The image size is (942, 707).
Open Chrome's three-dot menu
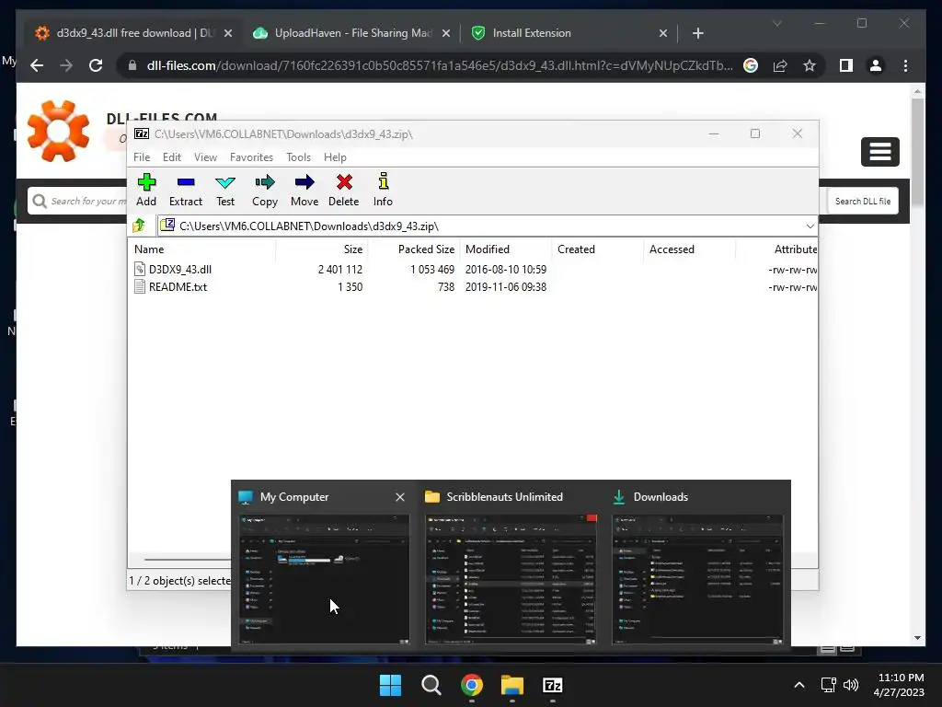[x=905, y=65]
